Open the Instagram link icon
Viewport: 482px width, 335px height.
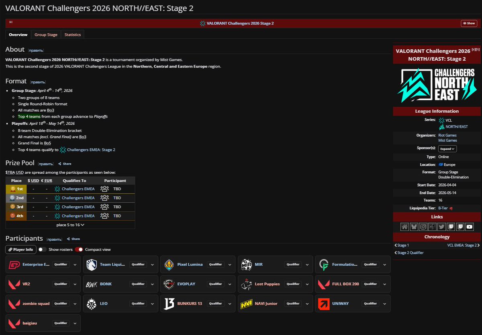423,227
